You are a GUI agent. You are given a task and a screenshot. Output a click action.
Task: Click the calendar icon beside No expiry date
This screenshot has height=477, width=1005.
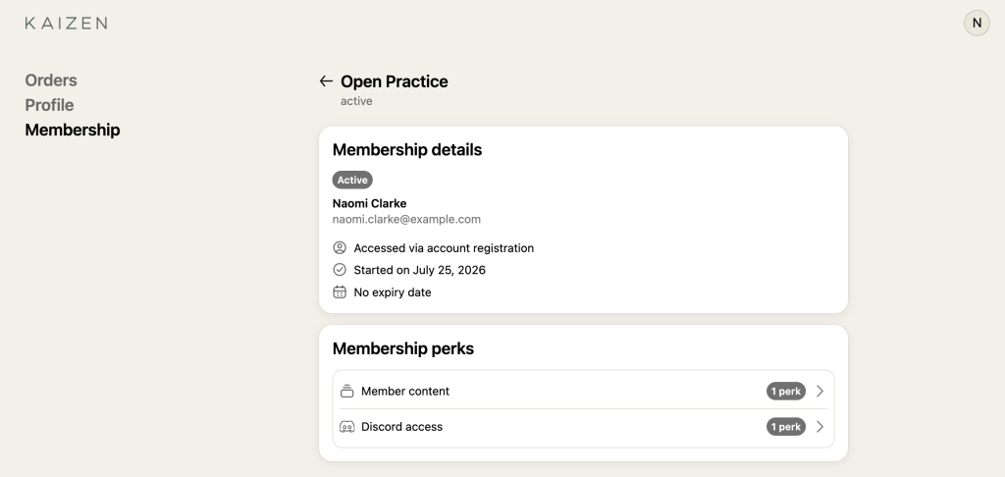click(x=340, y=291)
